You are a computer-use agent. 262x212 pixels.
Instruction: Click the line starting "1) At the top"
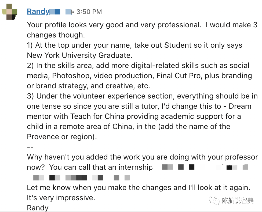[x=134, y=45]
